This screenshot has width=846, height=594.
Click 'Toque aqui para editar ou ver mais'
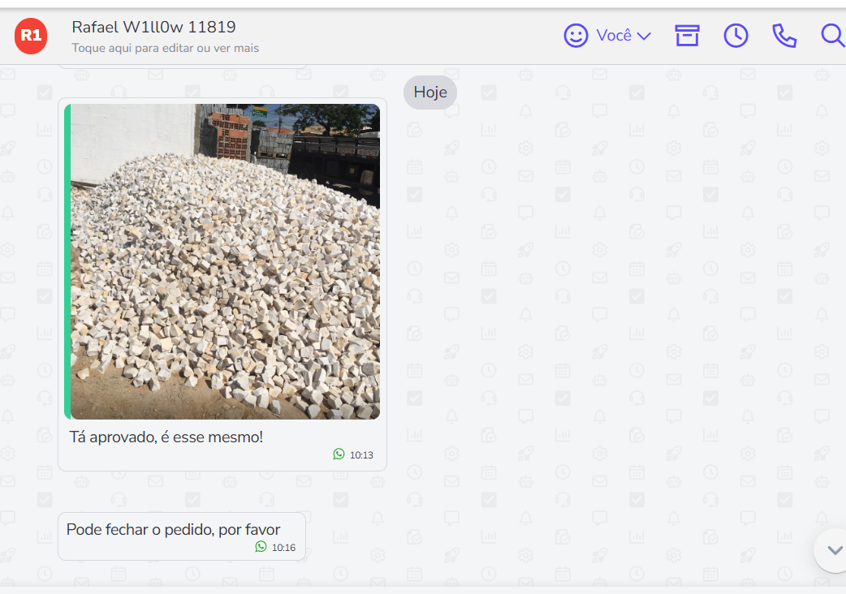(165, 48)
